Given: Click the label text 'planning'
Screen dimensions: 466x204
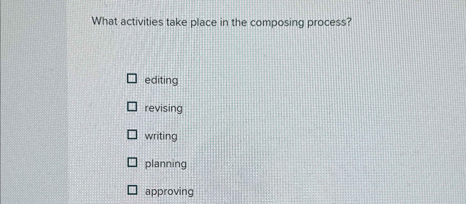Looking at the screenshot, I should [166, 165].
